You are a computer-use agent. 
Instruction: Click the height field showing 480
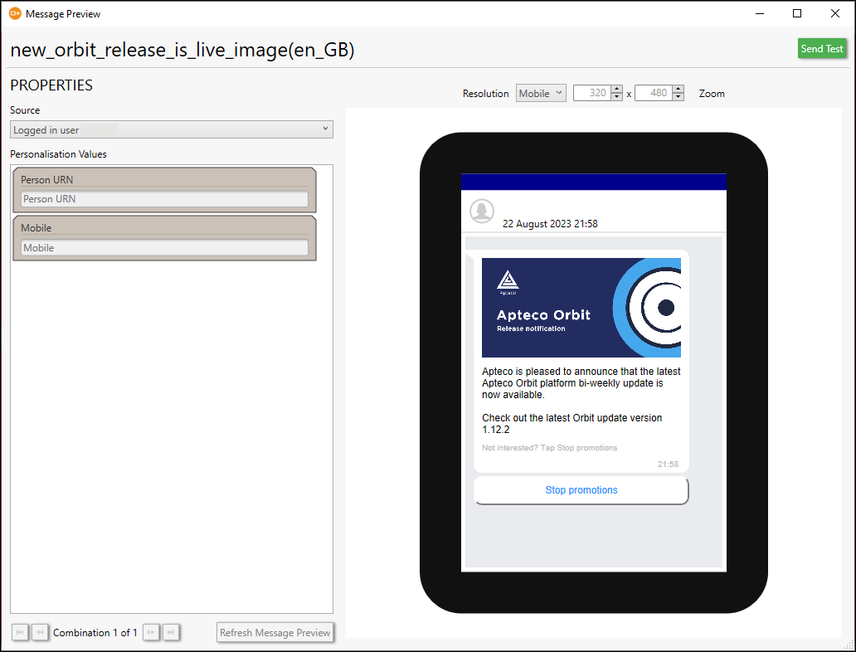654,93
